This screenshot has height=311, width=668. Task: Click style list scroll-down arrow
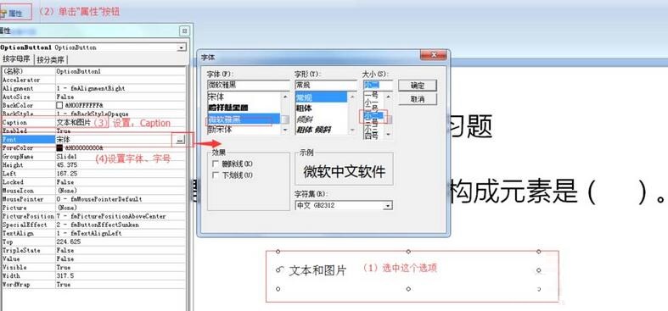(352, 130)
